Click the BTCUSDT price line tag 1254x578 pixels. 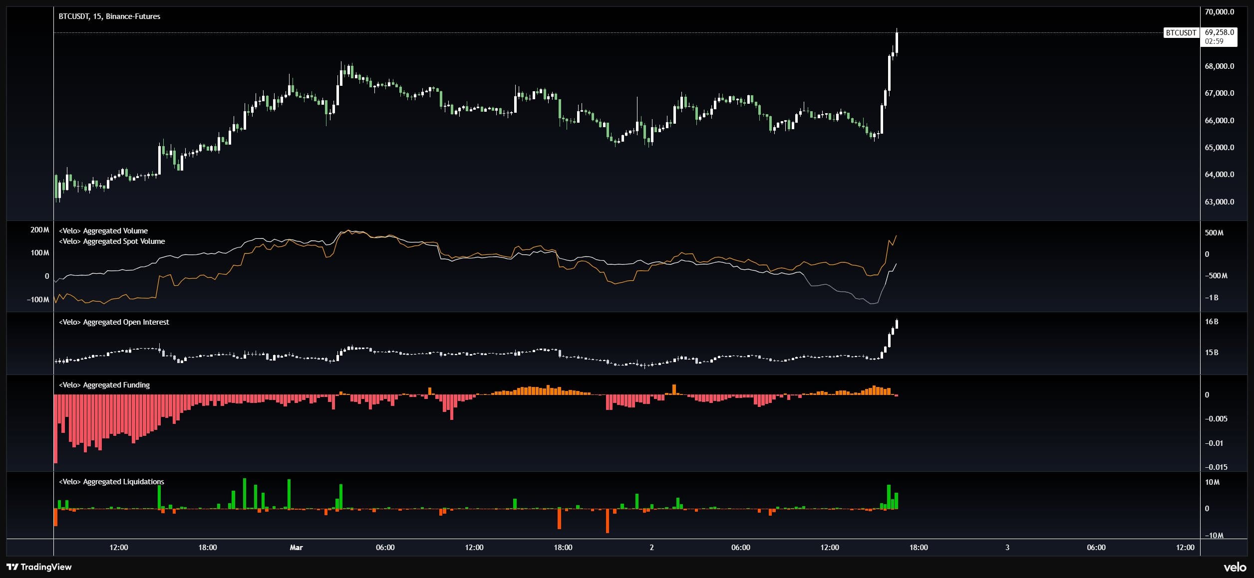pos(1181,33)
